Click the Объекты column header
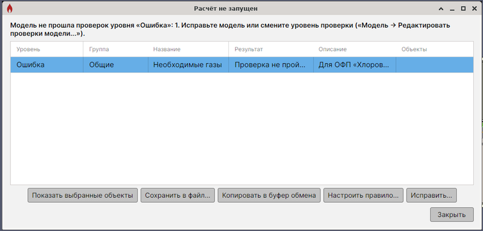The width and height of the screenshot is (483, 231). click(x=435, y=49)
